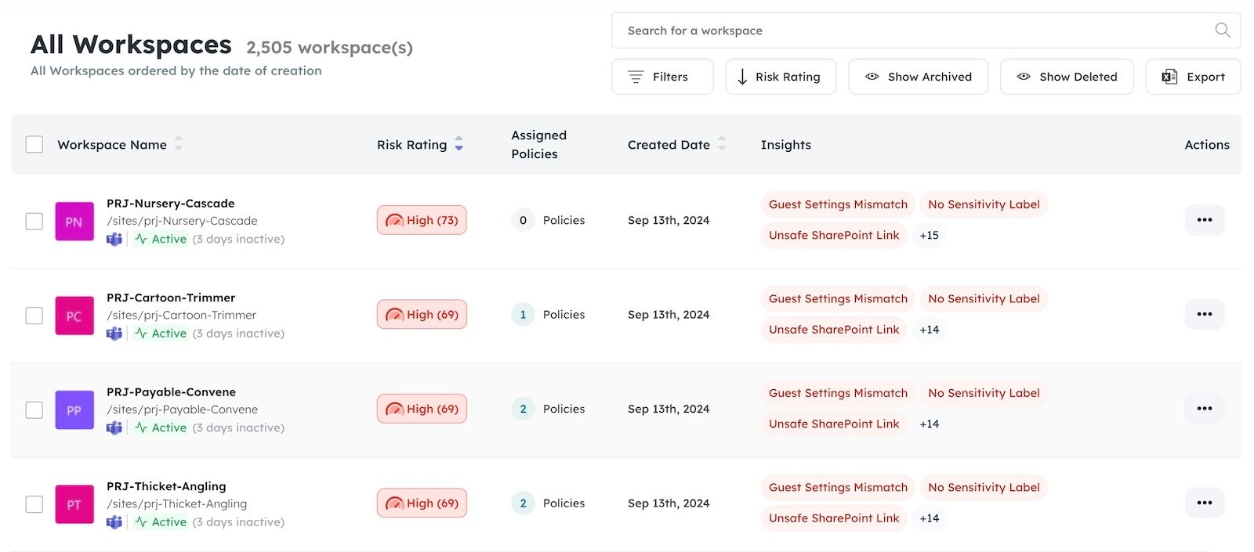The image size is (1254, 552).
Task: Open the three-dot menu for PRJ-Thicket-Angling
Action: click(x=1204, y=503)
